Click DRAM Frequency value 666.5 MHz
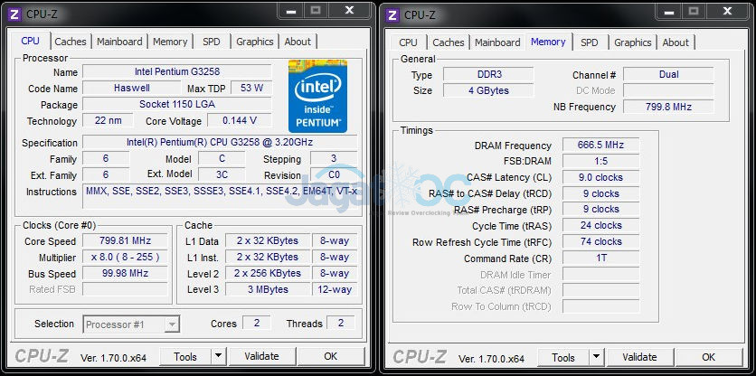 pos(600,146)
